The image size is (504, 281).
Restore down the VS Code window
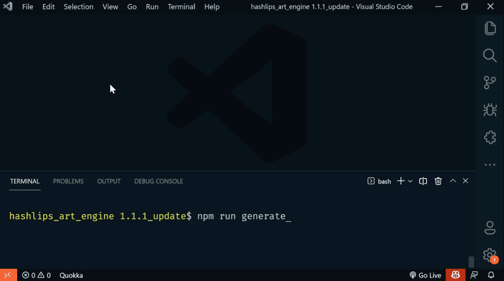coord(464,6)
